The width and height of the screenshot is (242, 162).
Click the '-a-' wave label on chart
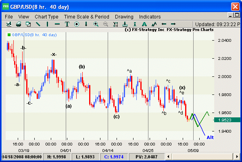17,84
